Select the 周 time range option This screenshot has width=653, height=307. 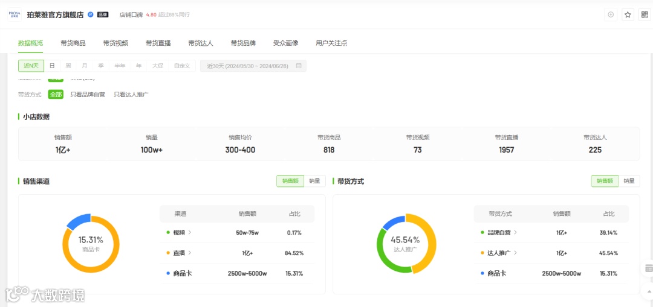[x=68, y=66]
